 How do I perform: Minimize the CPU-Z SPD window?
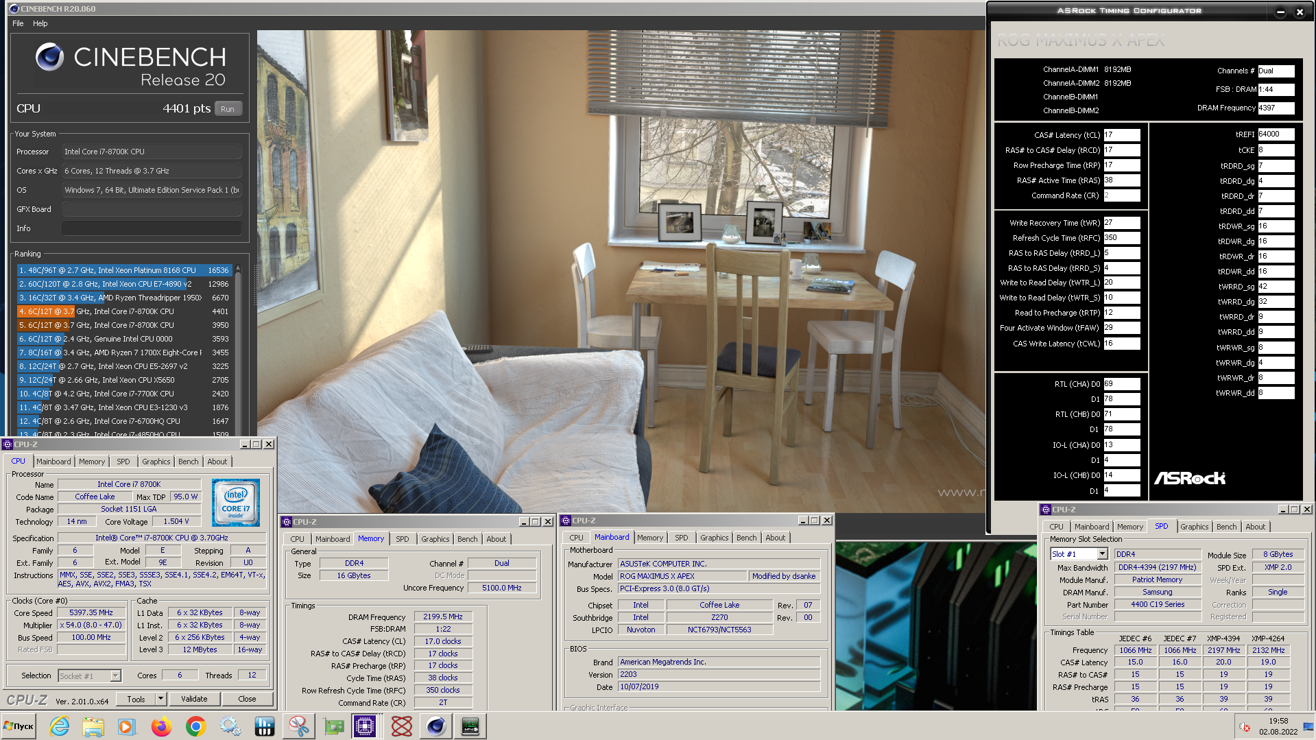click(1282, 510)
